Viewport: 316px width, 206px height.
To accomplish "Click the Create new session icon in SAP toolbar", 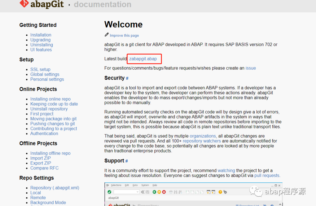I will point(209,192).
